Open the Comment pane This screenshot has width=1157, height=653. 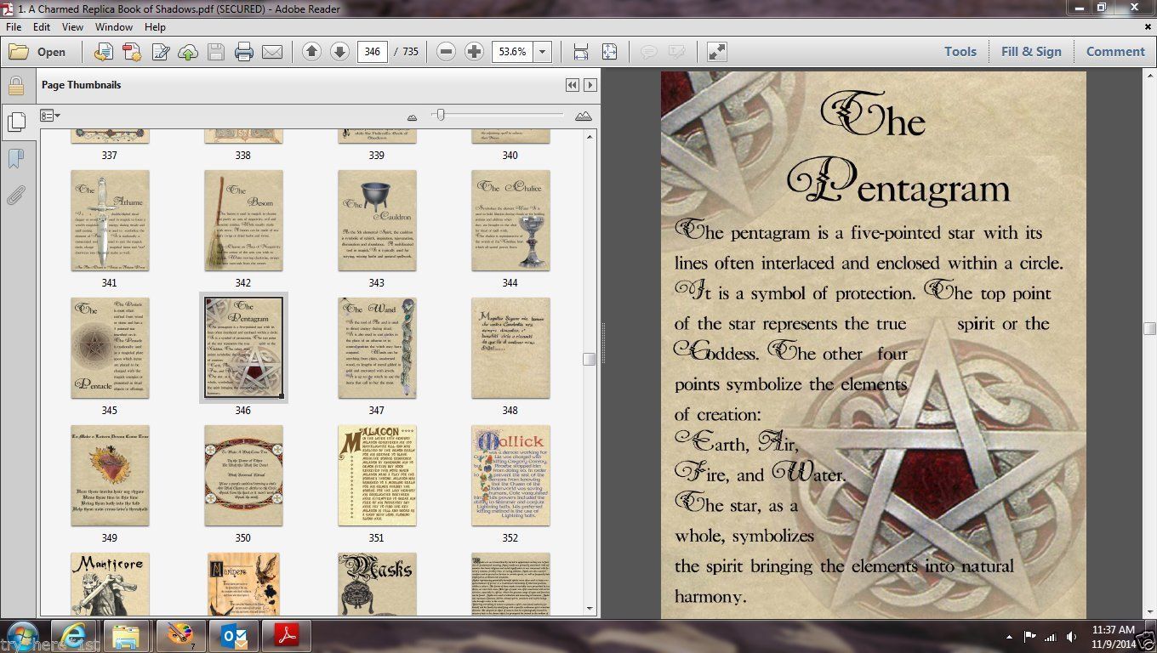[1115, 52]
